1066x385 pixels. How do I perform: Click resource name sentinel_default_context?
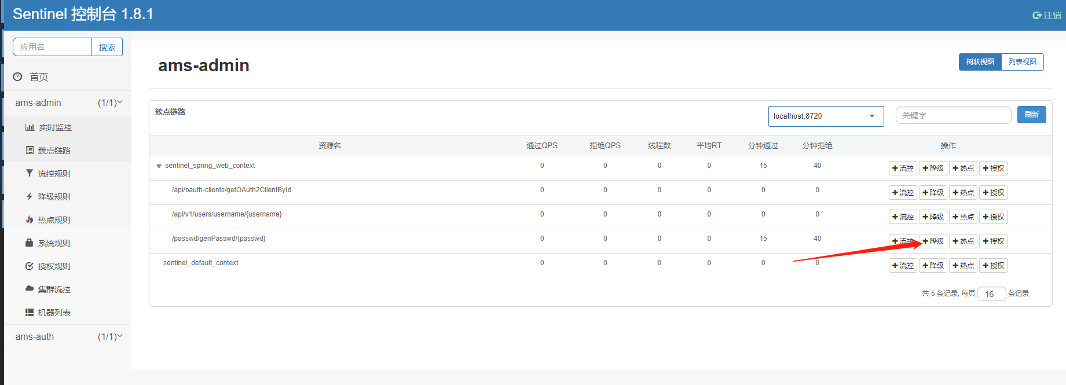(200, 263)
